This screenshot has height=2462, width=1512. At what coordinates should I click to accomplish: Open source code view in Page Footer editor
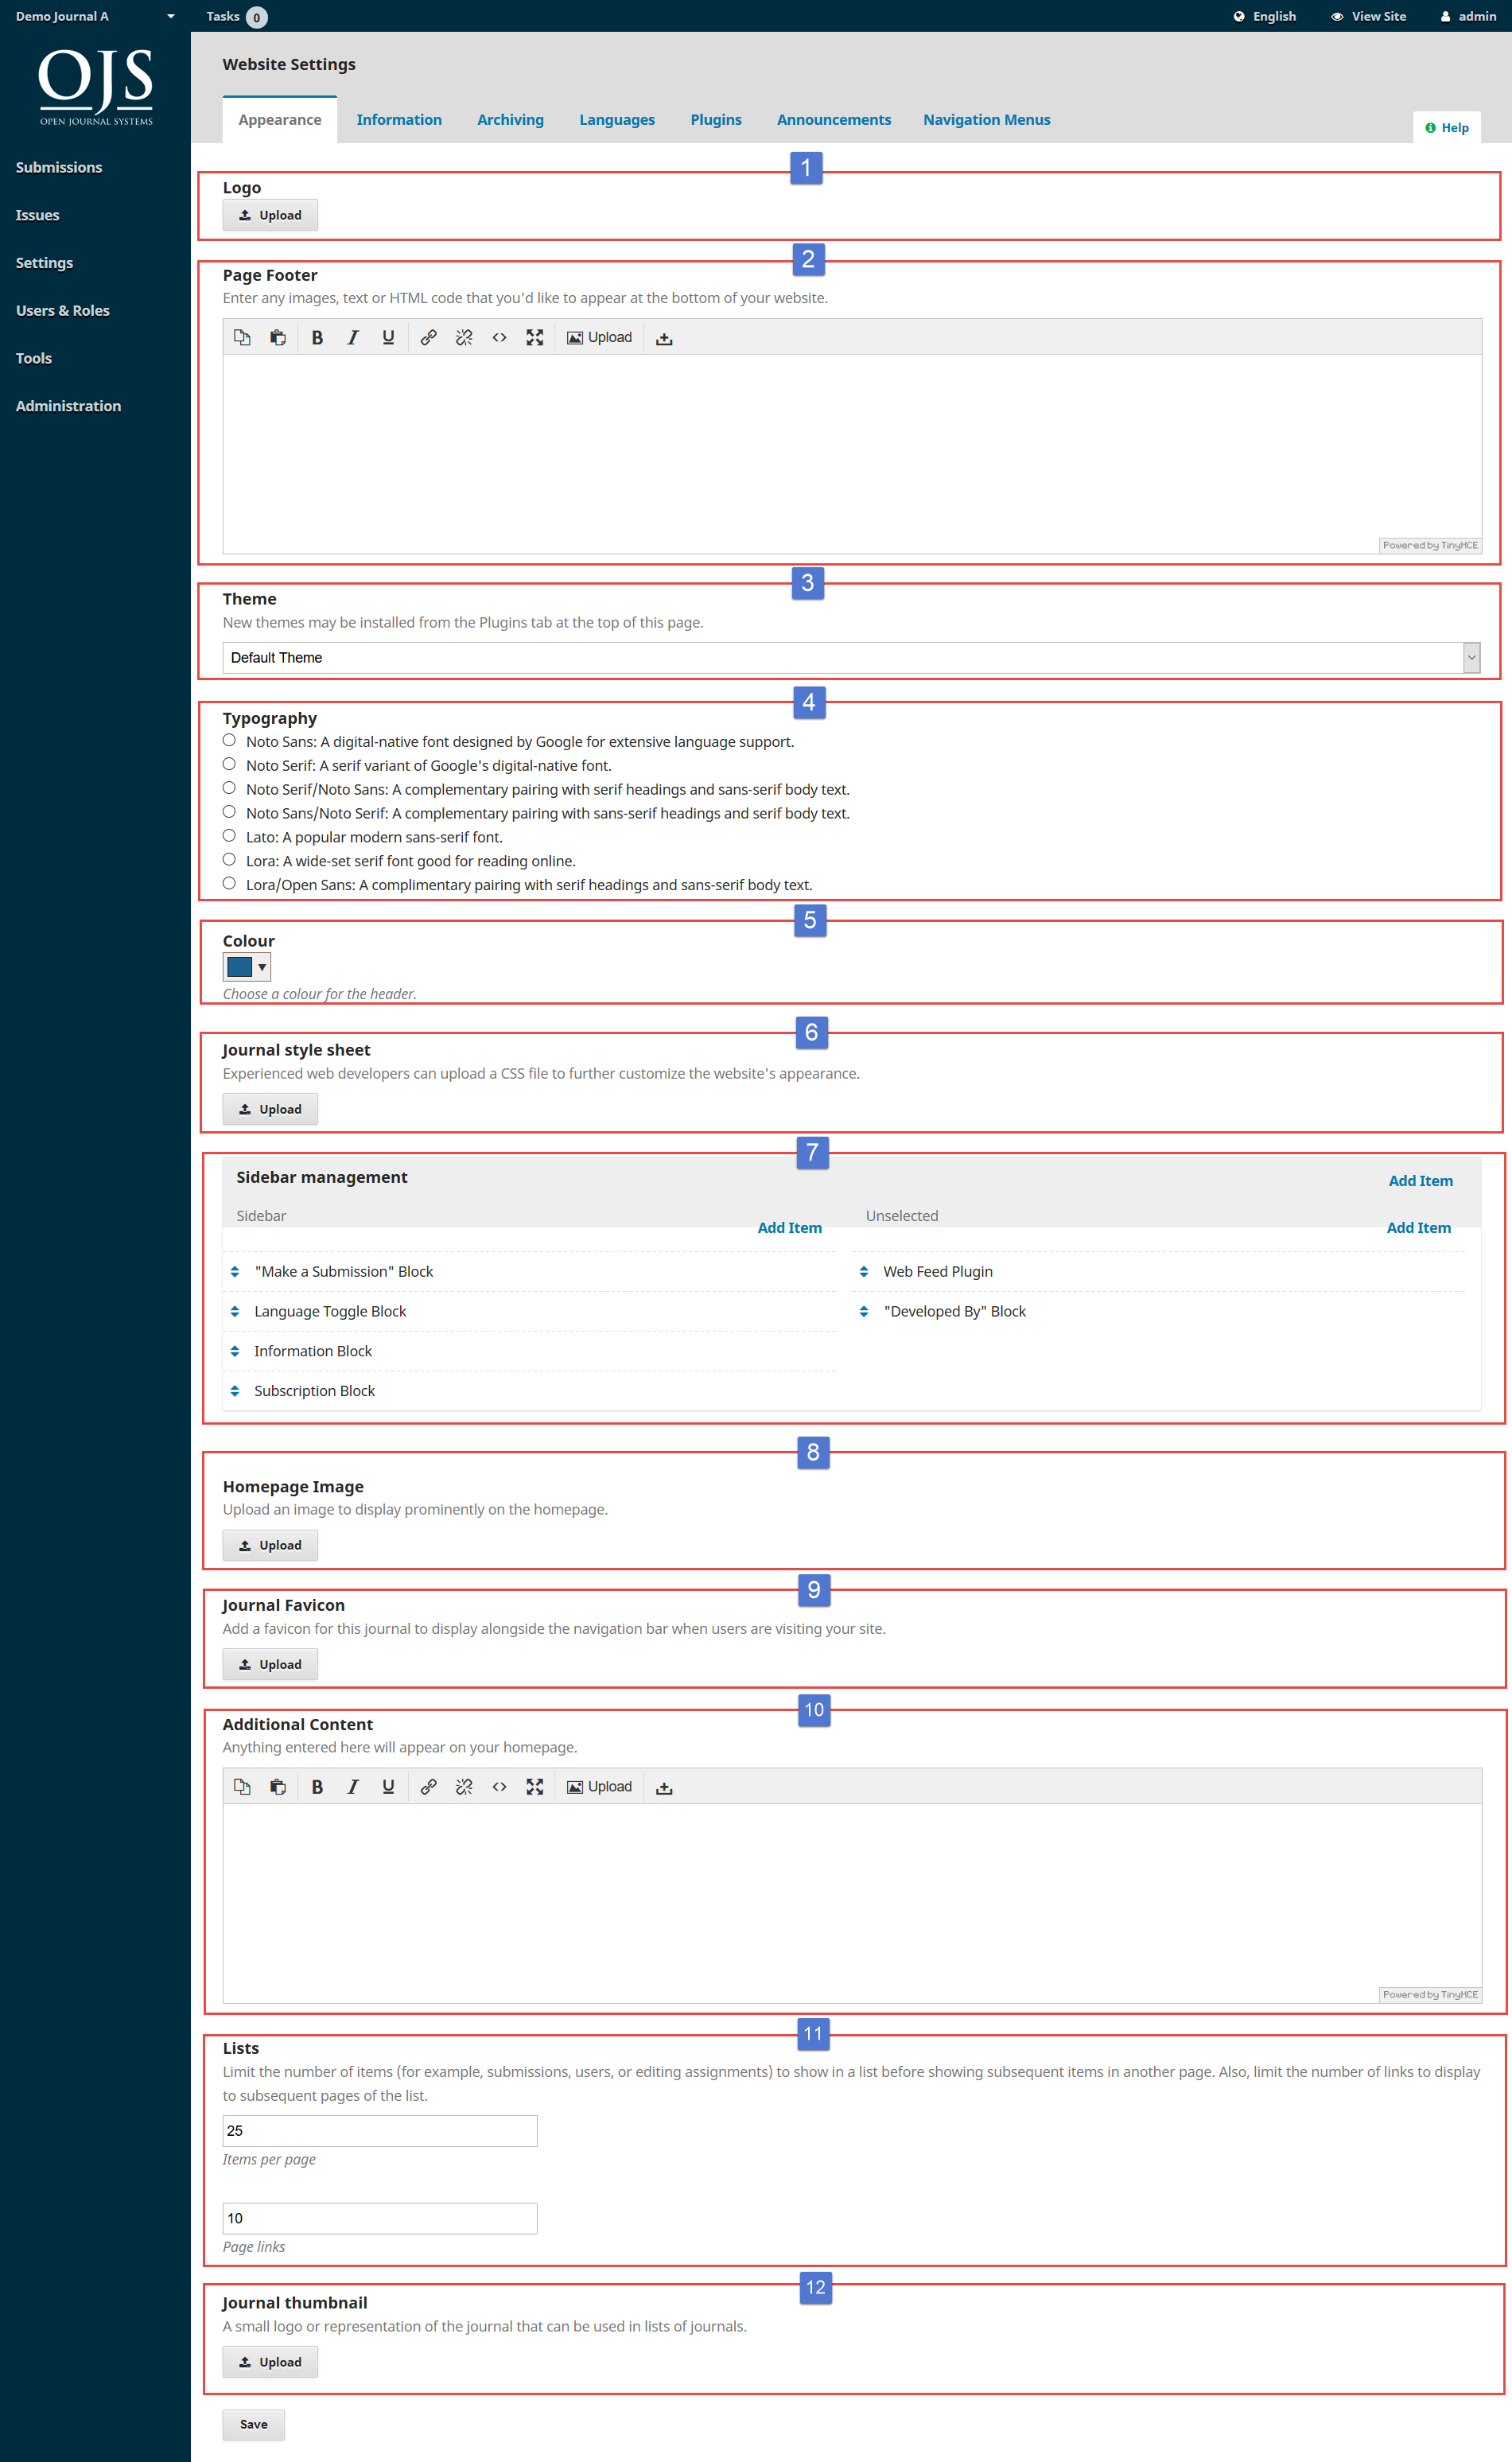pyautogui.click(x=500, y=337)
